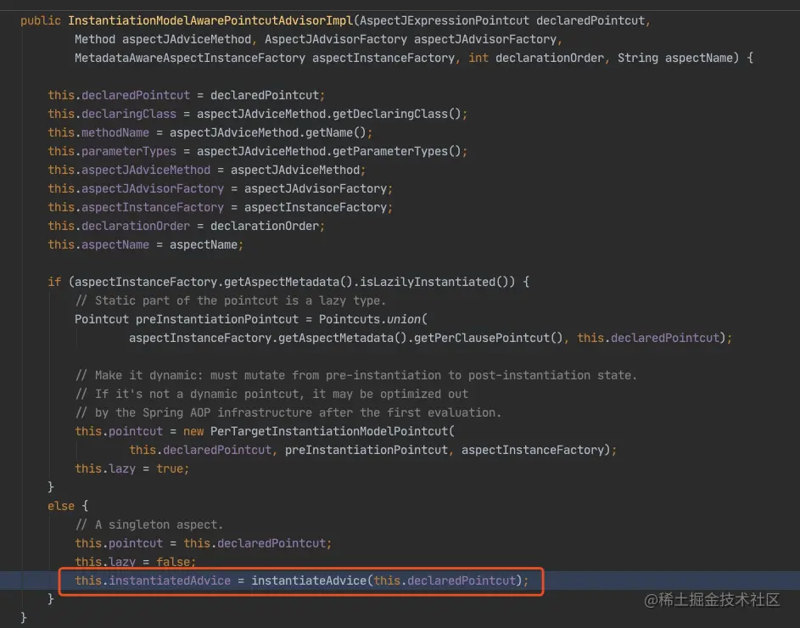
Task: Click the 'else {' keyword line
Action: [x=68, y=506]
